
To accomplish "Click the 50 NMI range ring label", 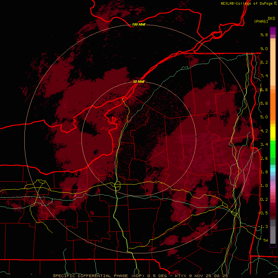I will [x=139, y=82].
